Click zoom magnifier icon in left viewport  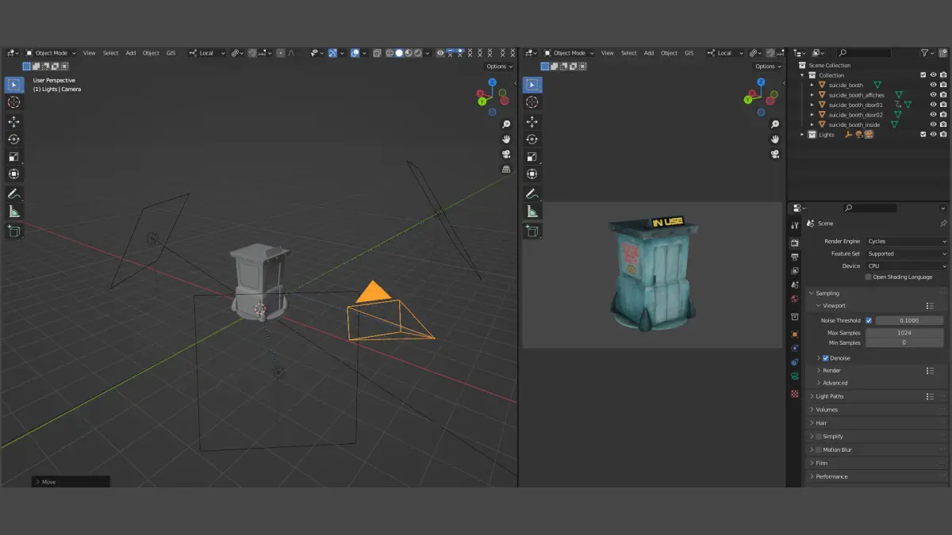506,124
